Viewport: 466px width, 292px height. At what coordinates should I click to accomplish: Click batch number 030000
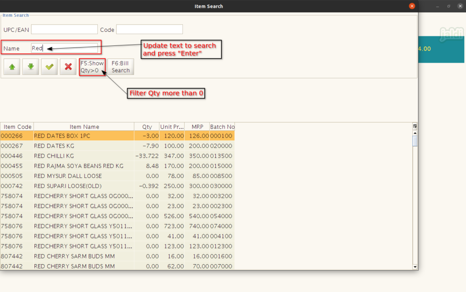click(222, 186)
